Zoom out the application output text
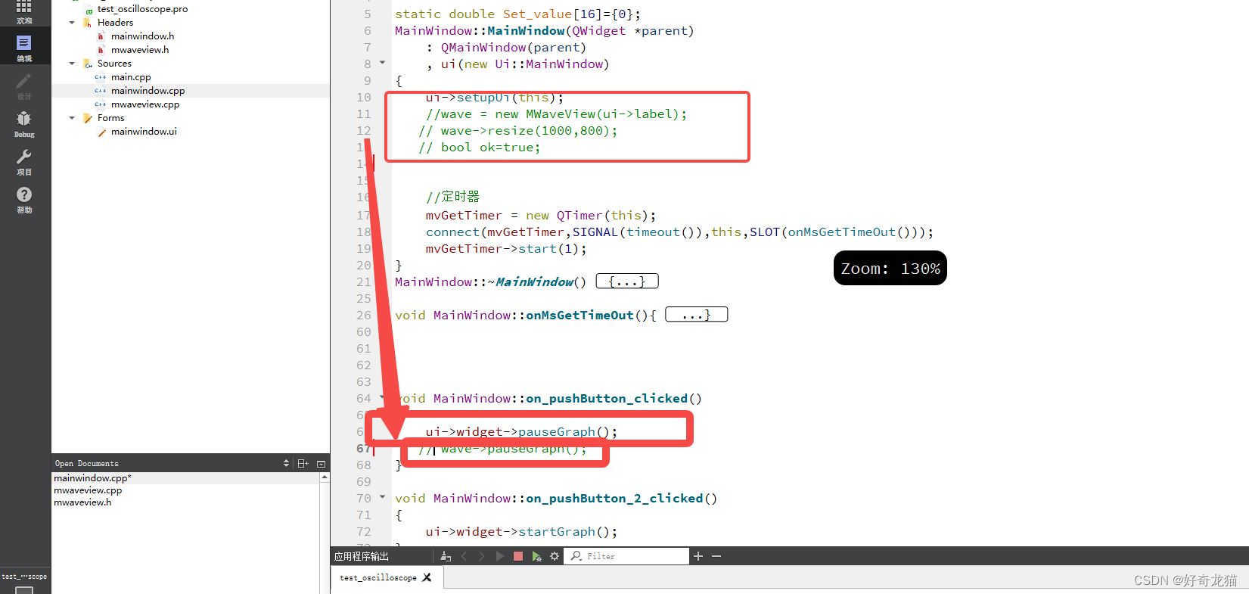The width and height of the screenshot is (1249, 594). pos(716,556)
